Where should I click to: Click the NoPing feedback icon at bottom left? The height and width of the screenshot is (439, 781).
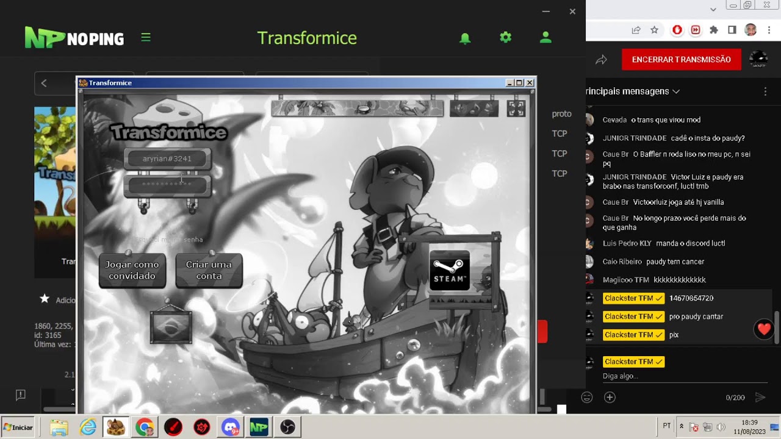20,395
